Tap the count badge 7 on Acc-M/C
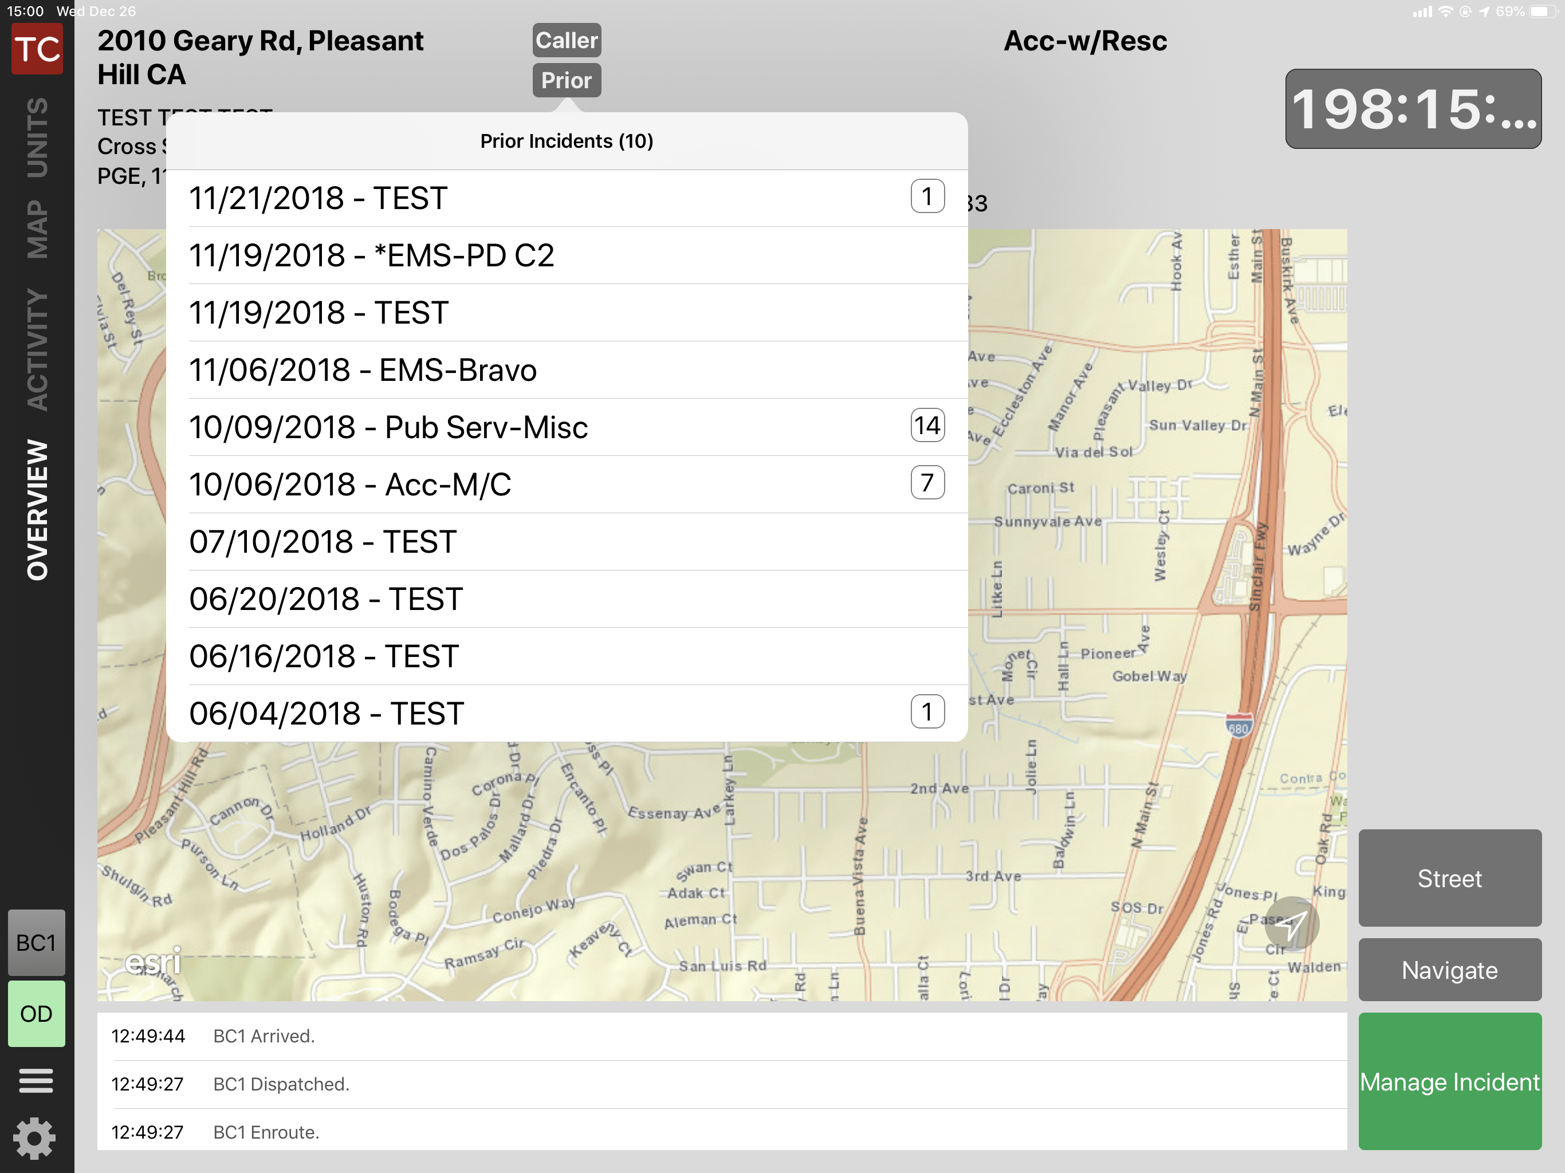 pyautogui.click(x=927, y=483)
